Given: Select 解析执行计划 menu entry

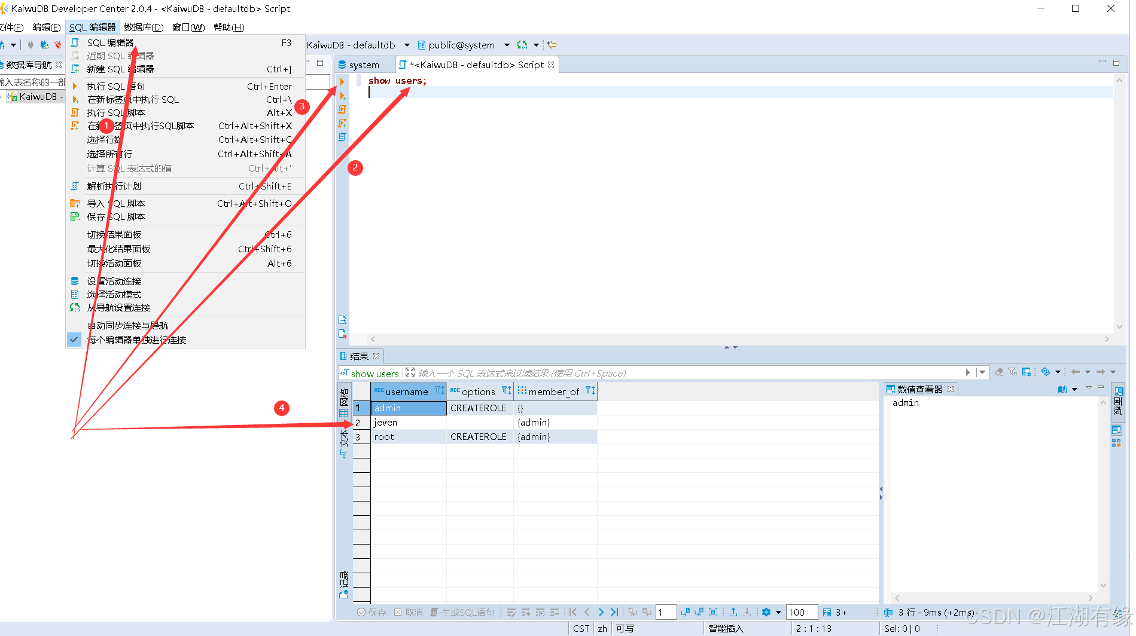Looking at the screenshot, I should point(185,186).
